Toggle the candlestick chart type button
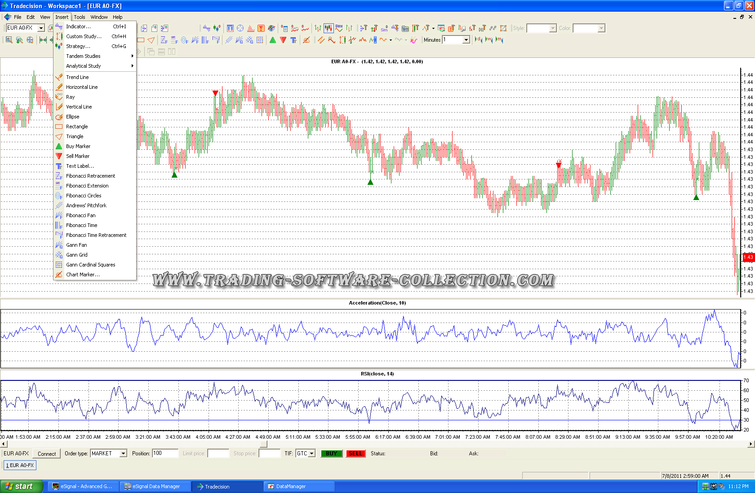Image resolution: width=755 pixels, height=493 pixels. (x=329, y=28)
